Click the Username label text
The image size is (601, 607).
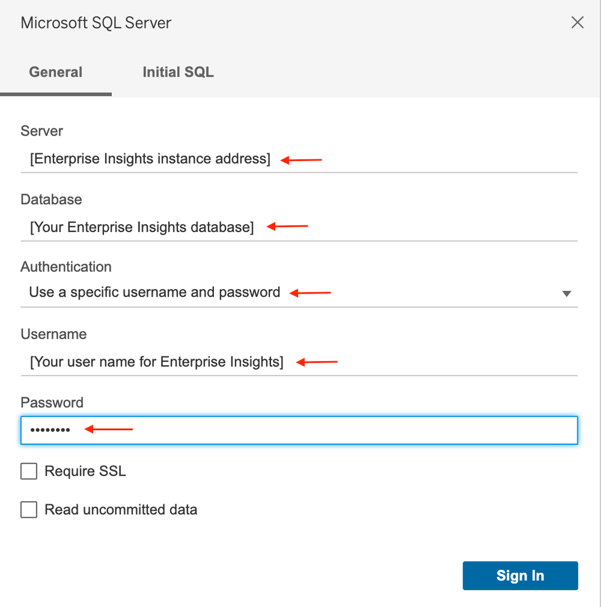click(53, 334)
